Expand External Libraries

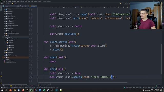click(3, 61)
